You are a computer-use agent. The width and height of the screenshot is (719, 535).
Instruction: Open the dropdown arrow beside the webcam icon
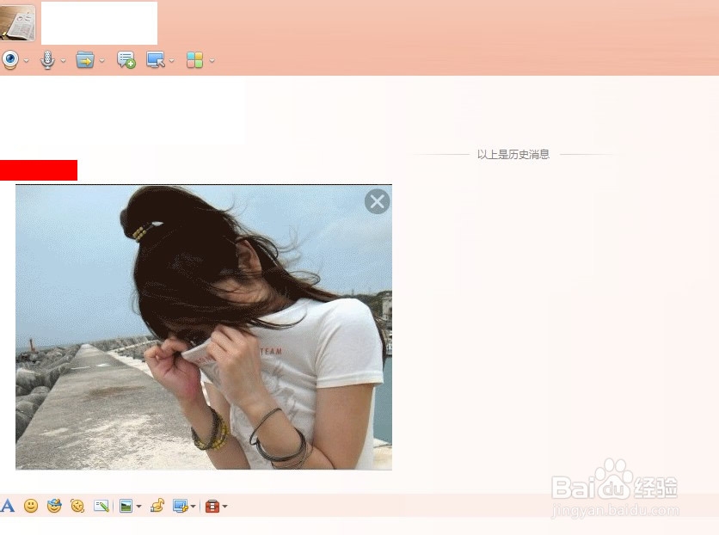coord(26,60)
